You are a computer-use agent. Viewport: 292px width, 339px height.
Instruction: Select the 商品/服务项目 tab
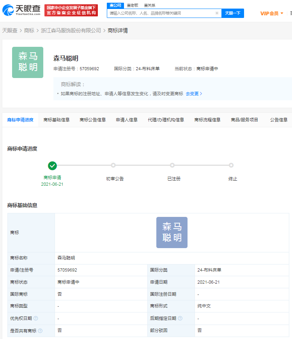(244, 120)
